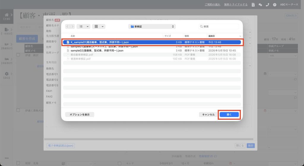This screenshot has height=166, width=304.
Task: Click 車両編集 link in background list
Action: point(177,156)
